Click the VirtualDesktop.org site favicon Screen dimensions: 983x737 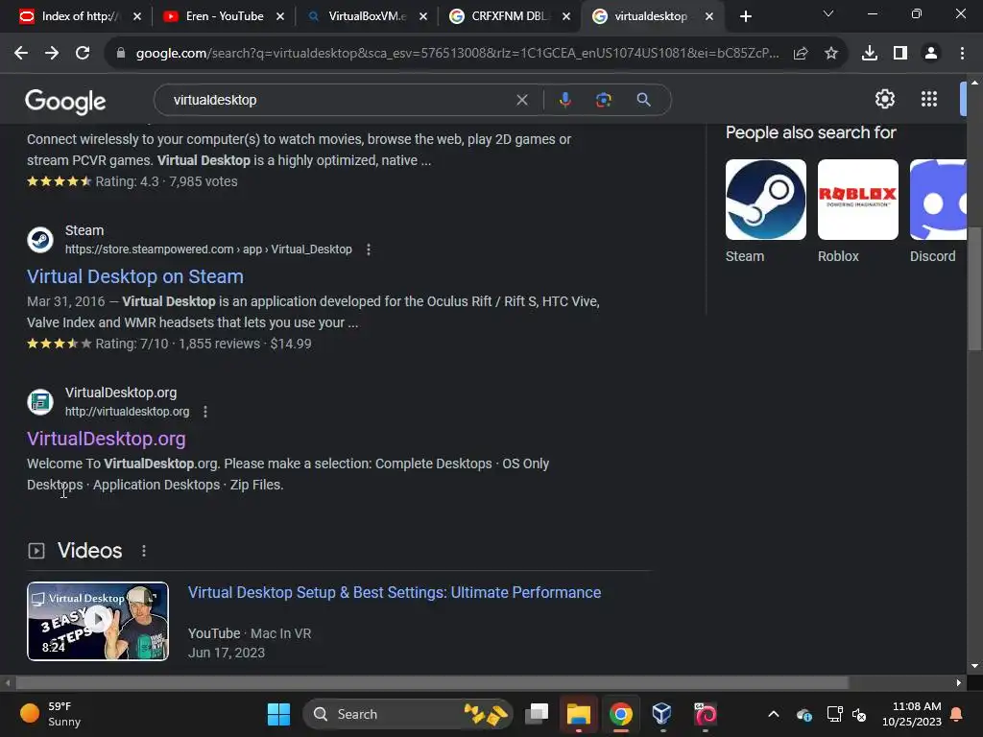coord(40,402)
